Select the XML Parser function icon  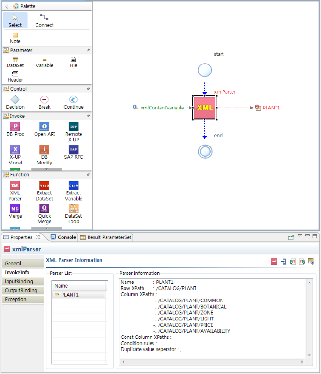pos(15,186)
